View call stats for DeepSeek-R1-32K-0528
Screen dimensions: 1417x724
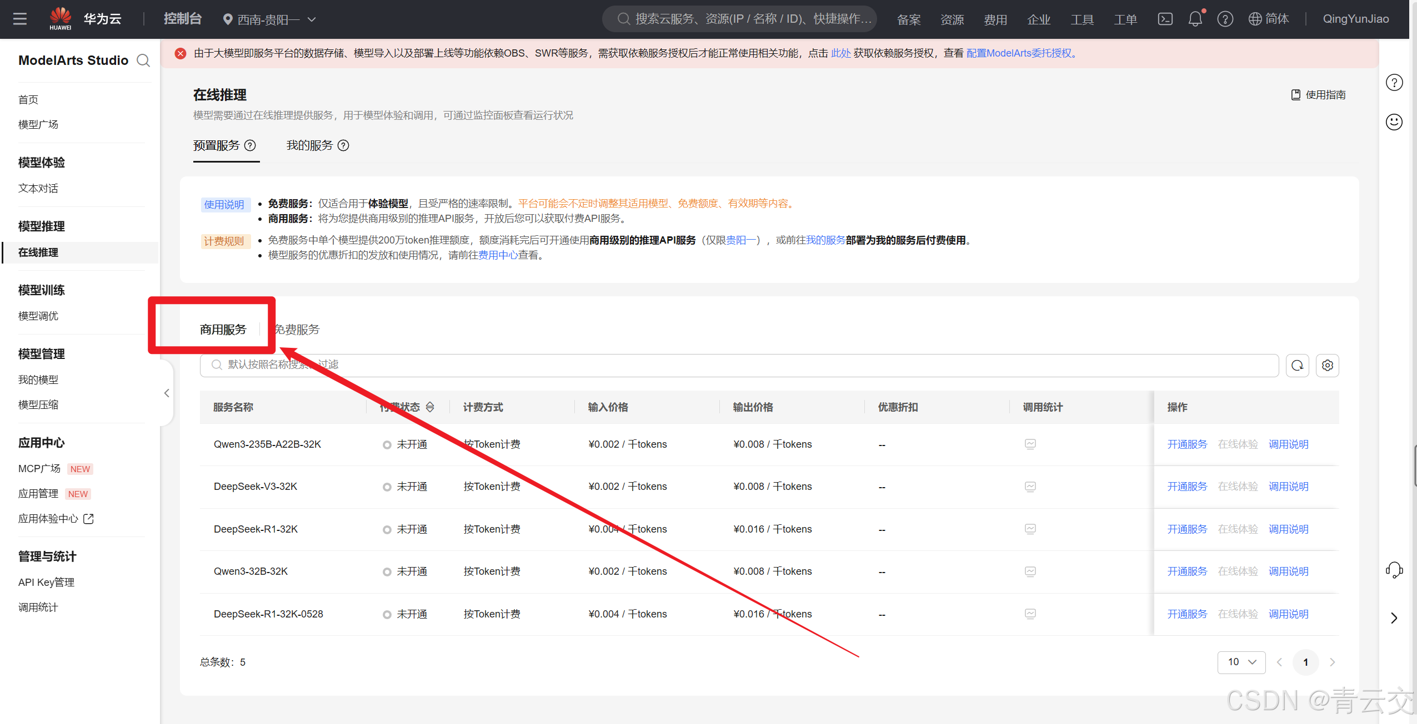(1030, 614)
